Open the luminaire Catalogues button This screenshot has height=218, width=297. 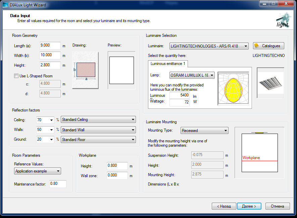coord(268,46)
